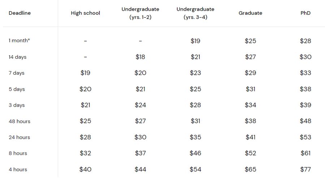Click the $18 Undergraduate 14 days price
This screenshot has height=186, width=325.
coord(140,57)
